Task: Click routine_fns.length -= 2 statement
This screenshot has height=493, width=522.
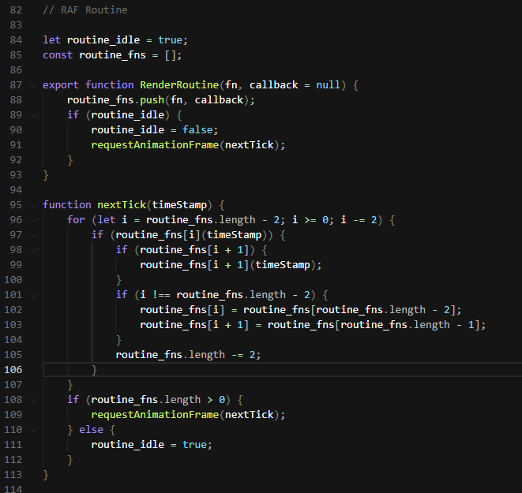Action: [188, 355]
